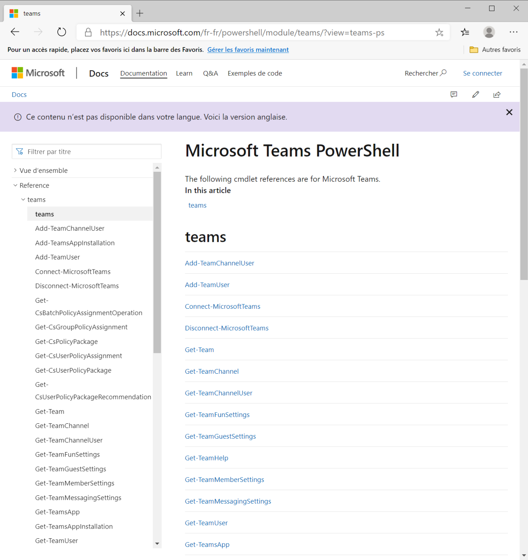This screenshot has width=528, height=560.
Task: Click Se connecter to sign in
Action: [483, 73]
